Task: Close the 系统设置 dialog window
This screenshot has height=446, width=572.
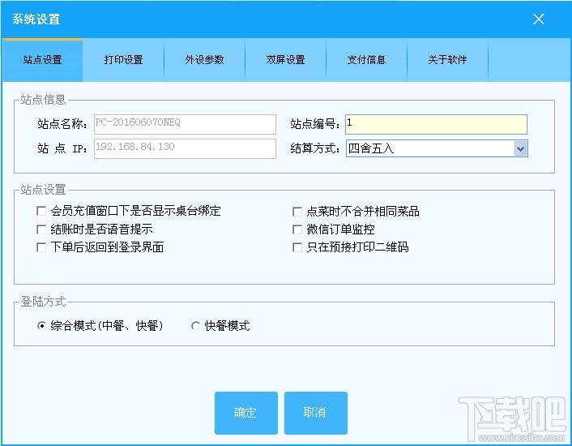Action: (539, 19)
